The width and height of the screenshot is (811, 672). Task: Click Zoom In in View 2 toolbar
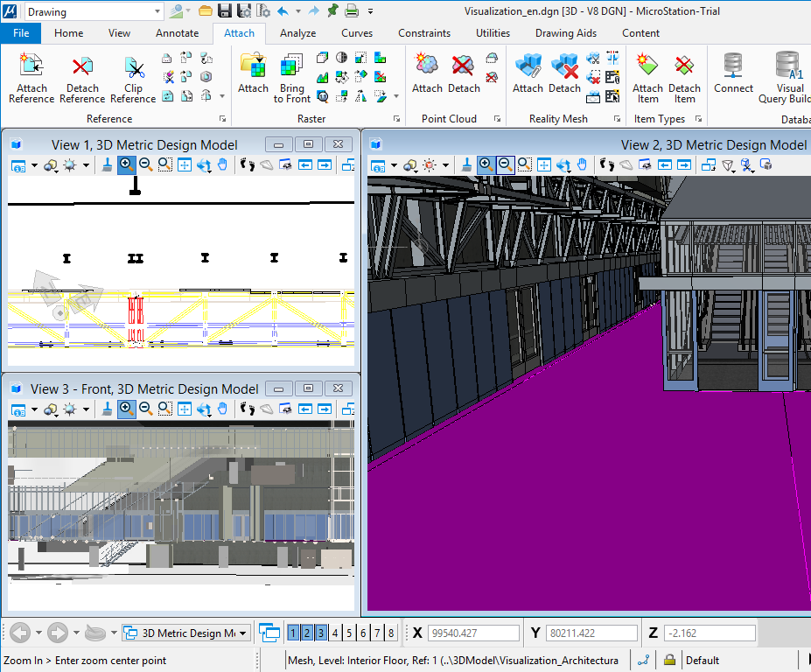[x=486, y=165]
